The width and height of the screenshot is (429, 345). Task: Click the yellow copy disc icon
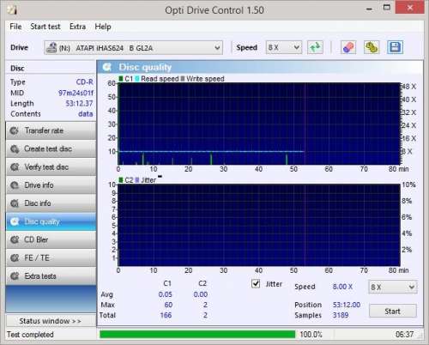[372, 47]
